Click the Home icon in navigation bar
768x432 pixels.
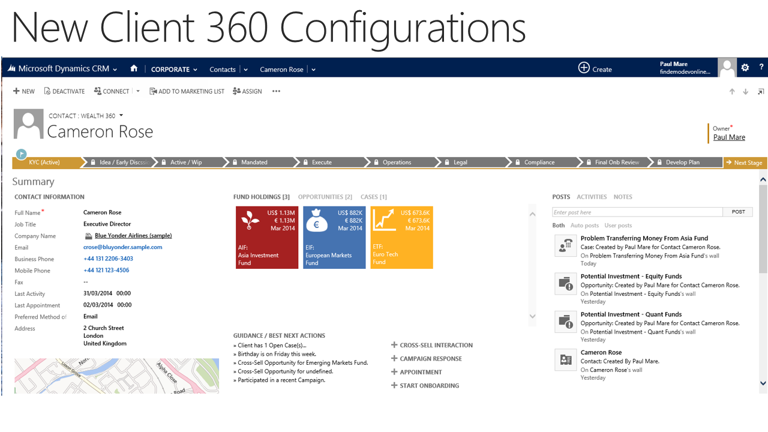tap(134, 68)
